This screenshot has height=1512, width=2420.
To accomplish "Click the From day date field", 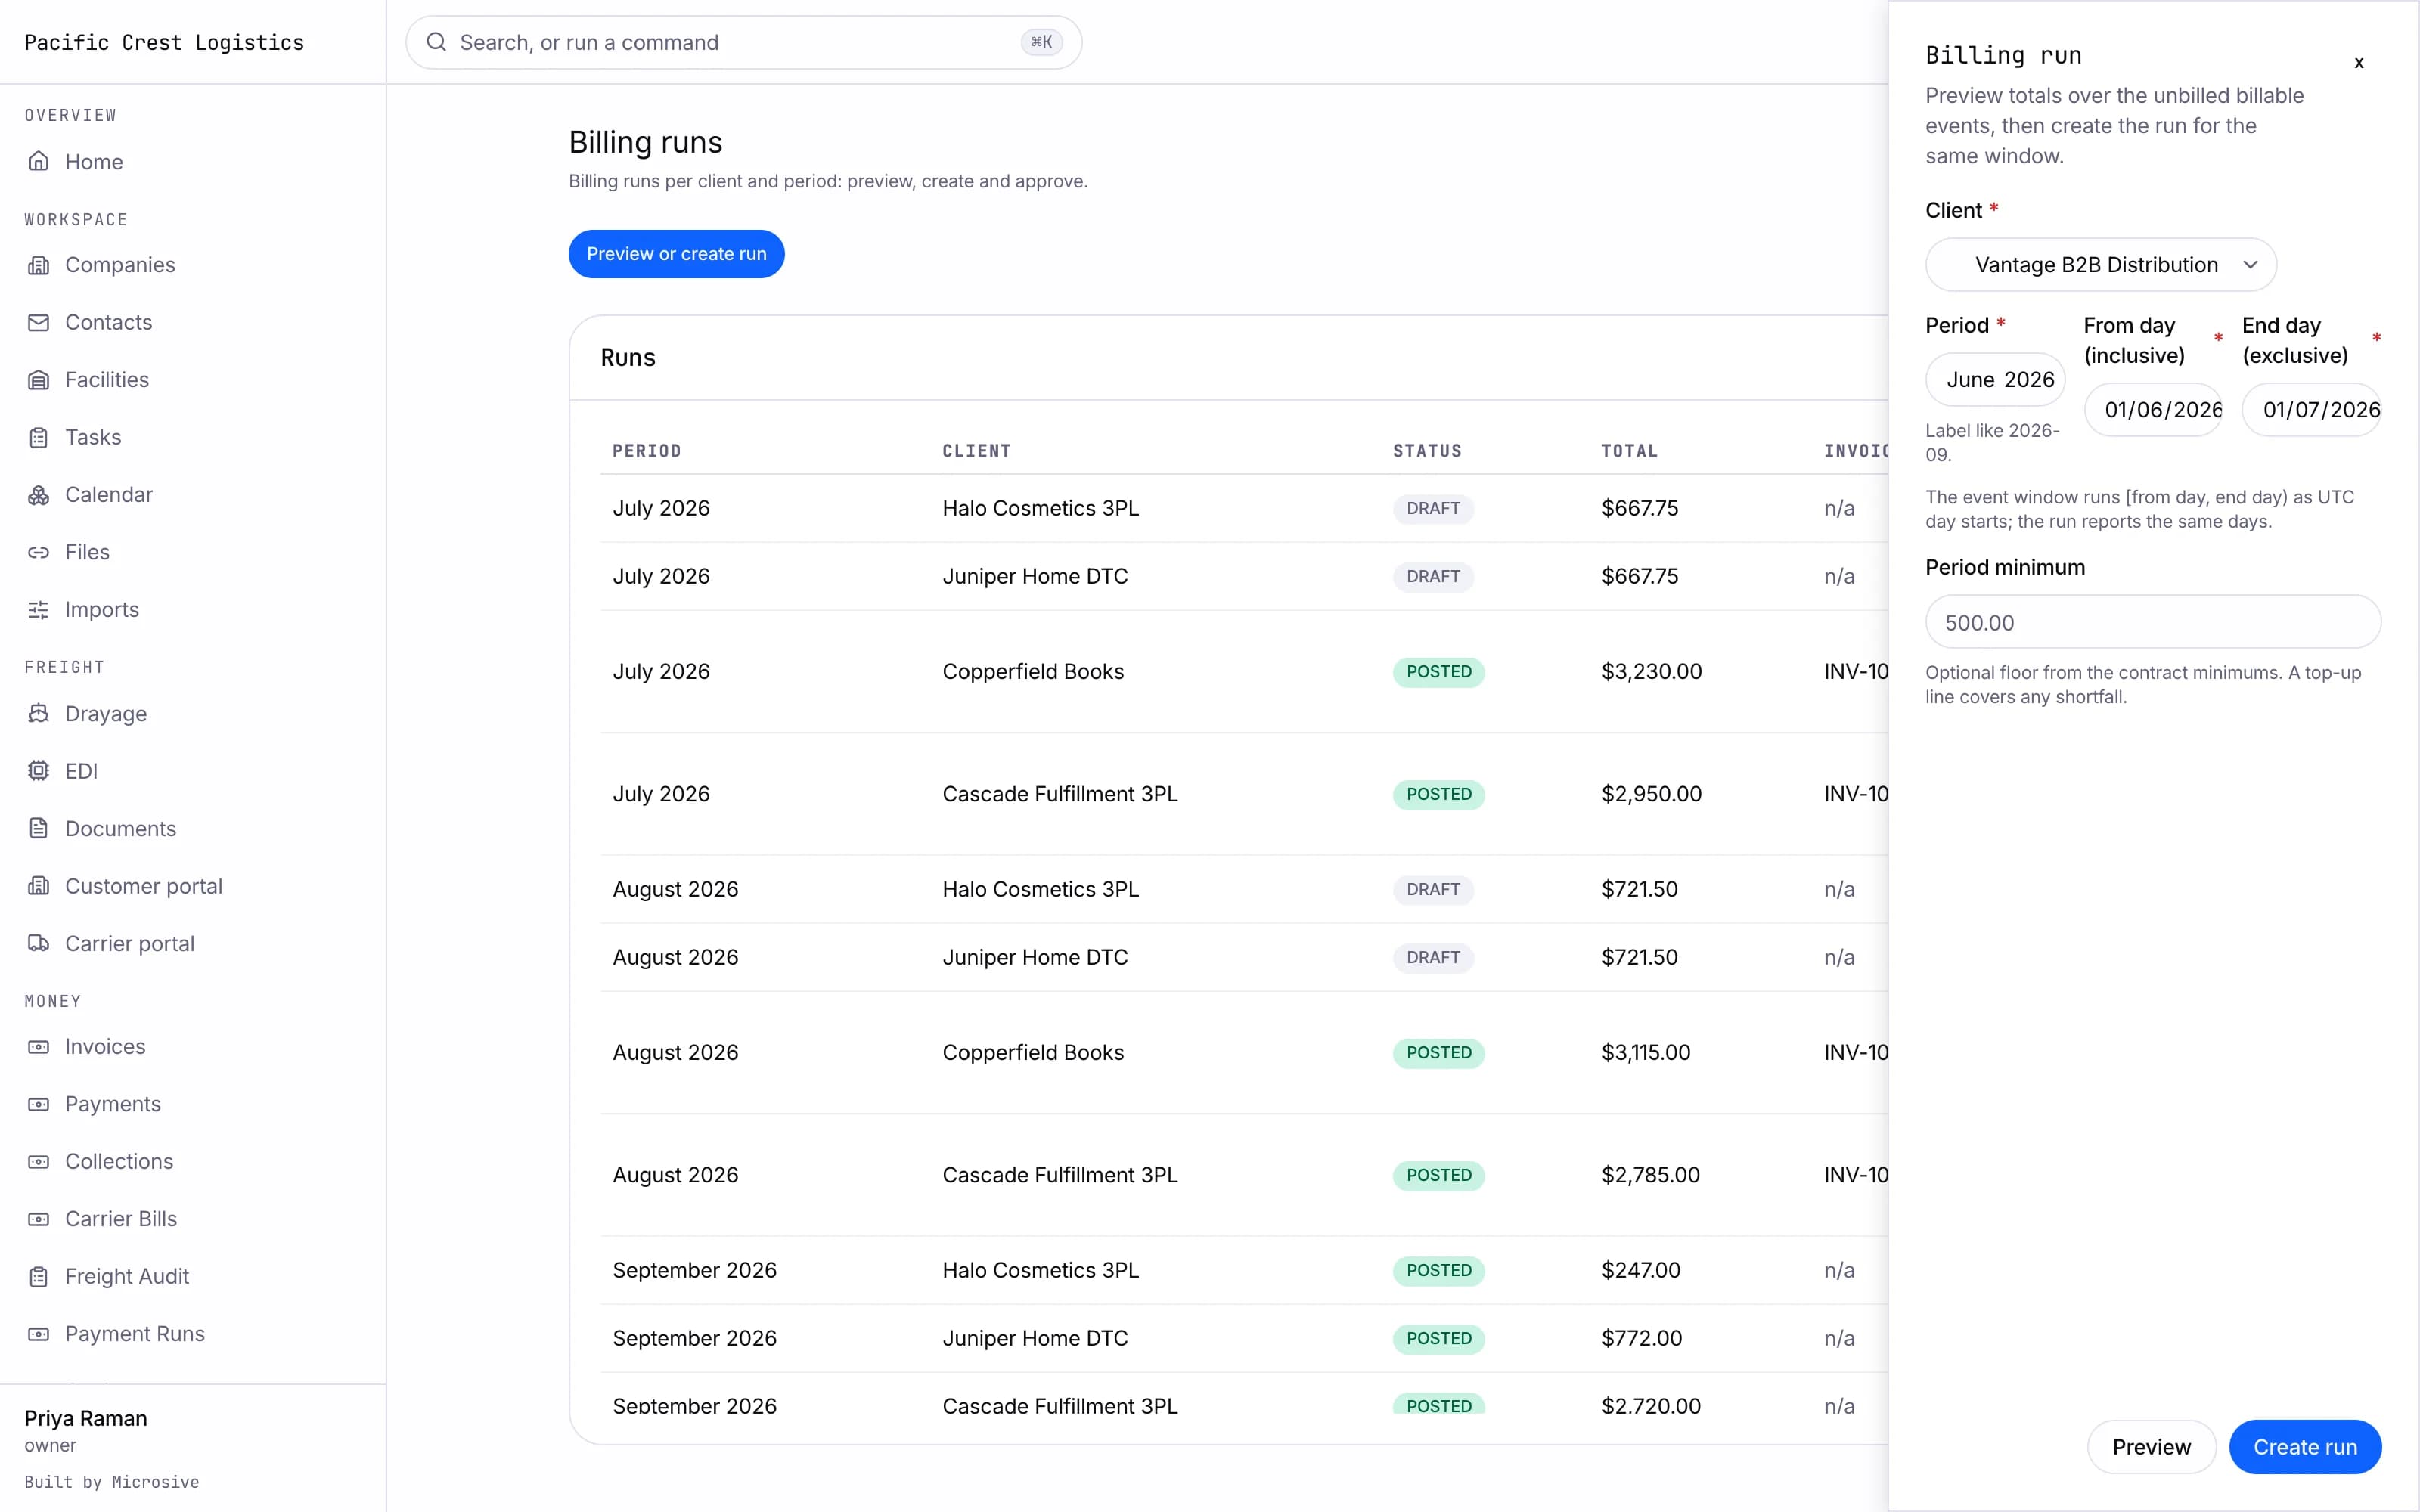I will pos(2153,410).
